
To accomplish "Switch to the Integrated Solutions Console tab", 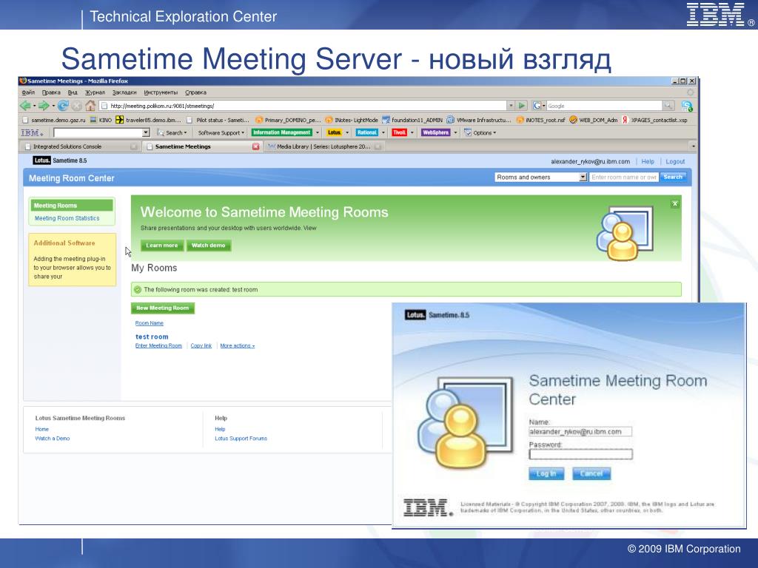I will pyautogui.click(x=80, y=146).
